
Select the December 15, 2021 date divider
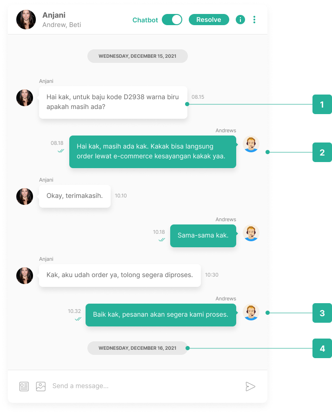coord(137,56)
